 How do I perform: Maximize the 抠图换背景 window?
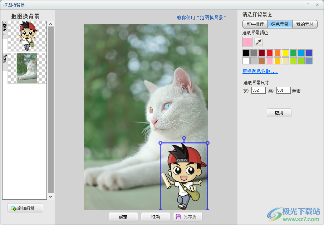[x=308, y=5]
